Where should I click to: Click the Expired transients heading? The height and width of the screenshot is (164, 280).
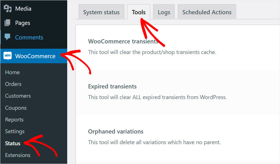pyautogui.click(x=112, y=86)
